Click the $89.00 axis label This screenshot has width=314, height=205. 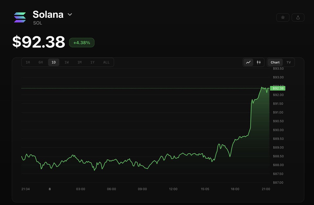pos(278,147)
